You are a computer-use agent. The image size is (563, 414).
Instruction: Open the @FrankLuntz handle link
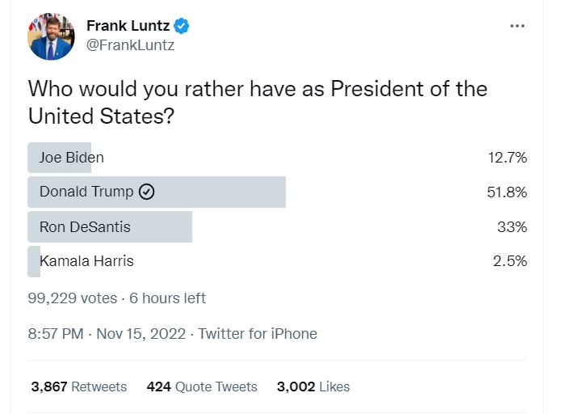pyautogui.click(x=130, y=45)
